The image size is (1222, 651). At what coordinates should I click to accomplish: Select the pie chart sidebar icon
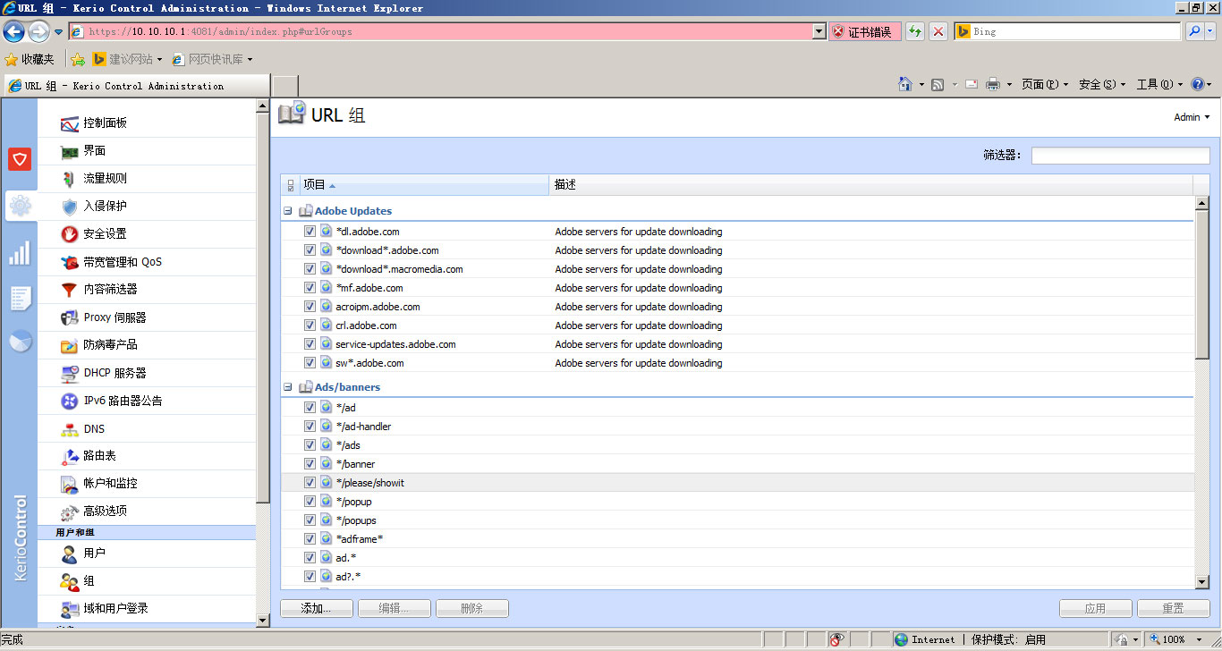20,342
